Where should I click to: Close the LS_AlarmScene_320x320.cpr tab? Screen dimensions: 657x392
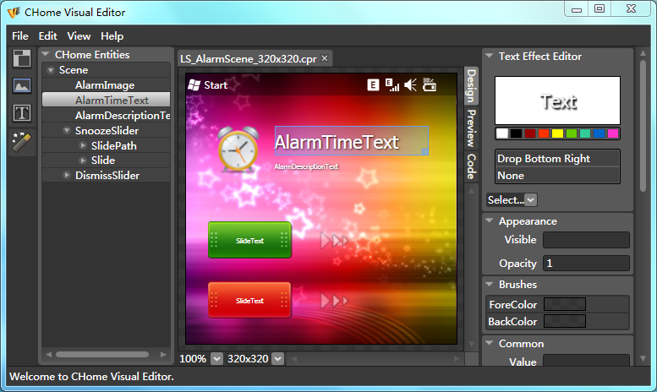pos(325,58)
